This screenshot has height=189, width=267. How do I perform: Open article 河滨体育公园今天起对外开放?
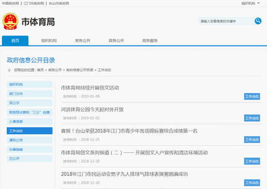[92, 110]
